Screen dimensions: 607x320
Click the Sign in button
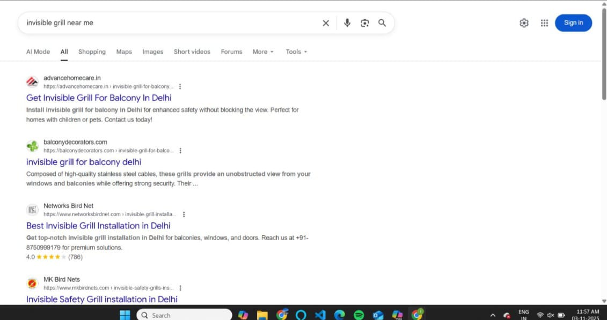point(573,23)
